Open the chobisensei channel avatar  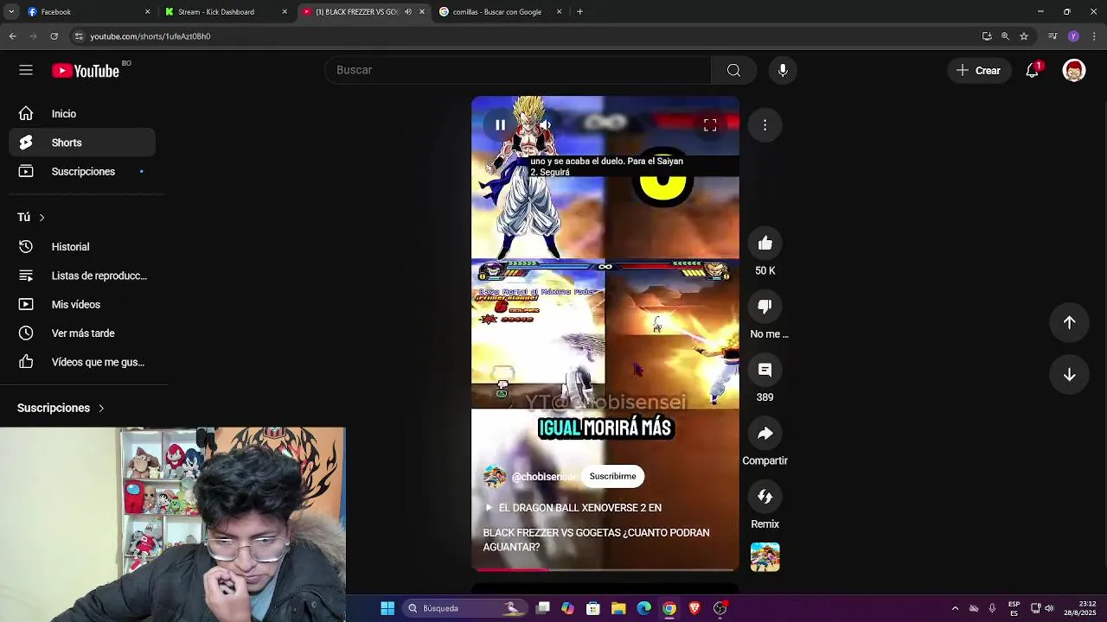point(495,477)
